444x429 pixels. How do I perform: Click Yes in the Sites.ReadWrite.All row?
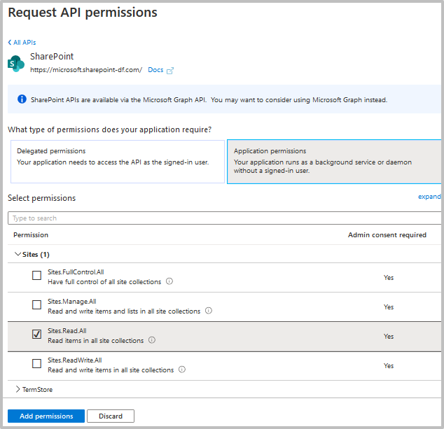click(x=389, y=365)
